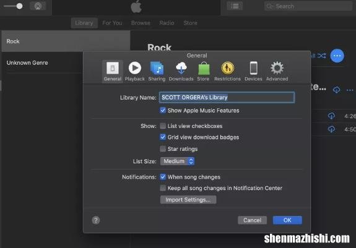Image resolution: width=356 pixels, height=248 pixels.
Task: Click the AirPlay icon in iTunes toolbar
Action: tap(38, 6)
